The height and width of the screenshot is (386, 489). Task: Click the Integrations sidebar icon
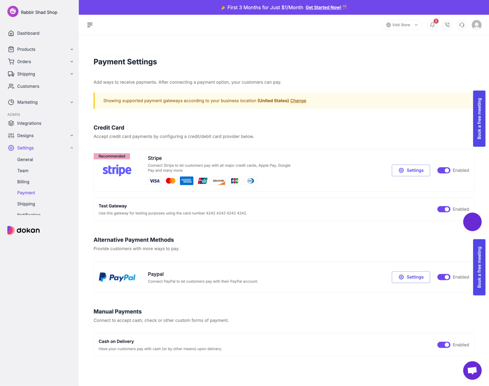point(11,123)
